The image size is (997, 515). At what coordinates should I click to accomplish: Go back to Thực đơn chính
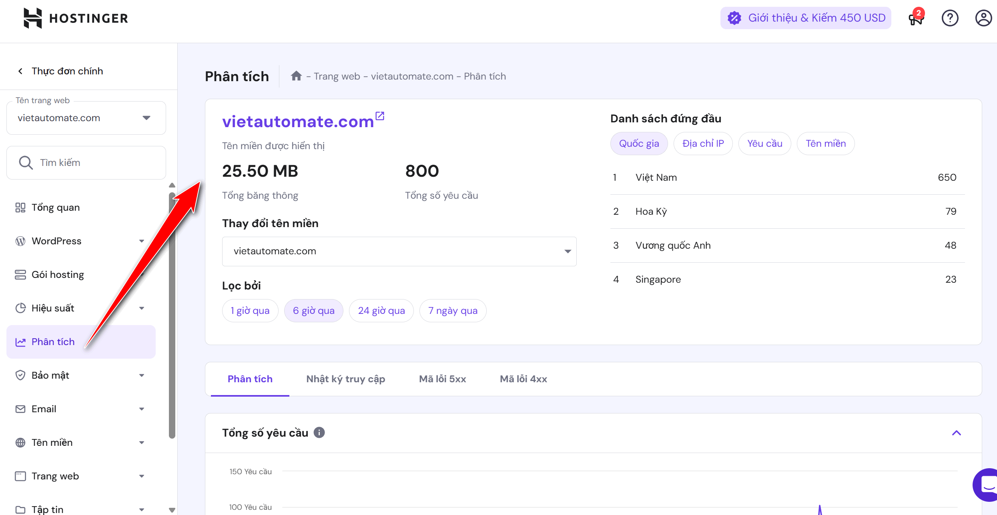coord(67,71)
